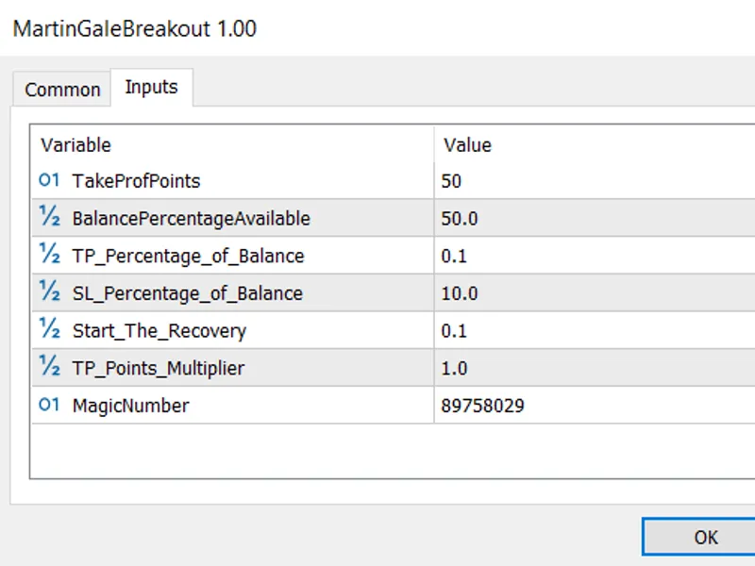The image size is (755, 566).
Task: Click the double-type icon beside BalancePercentageAvailable
Action: (x=50, y=217)
